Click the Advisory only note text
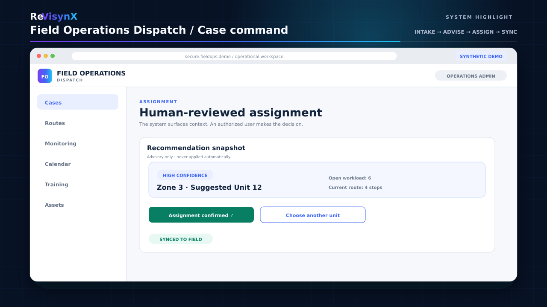The image size is (547, 307). tap(189, 157)
